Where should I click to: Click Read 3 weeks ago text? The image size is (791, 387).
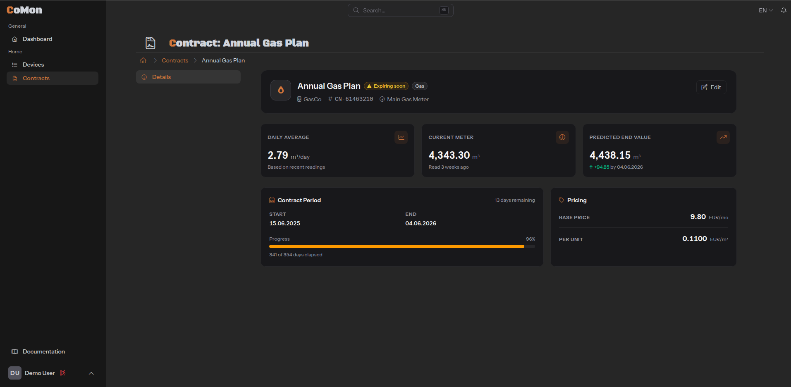pos(449,167)
